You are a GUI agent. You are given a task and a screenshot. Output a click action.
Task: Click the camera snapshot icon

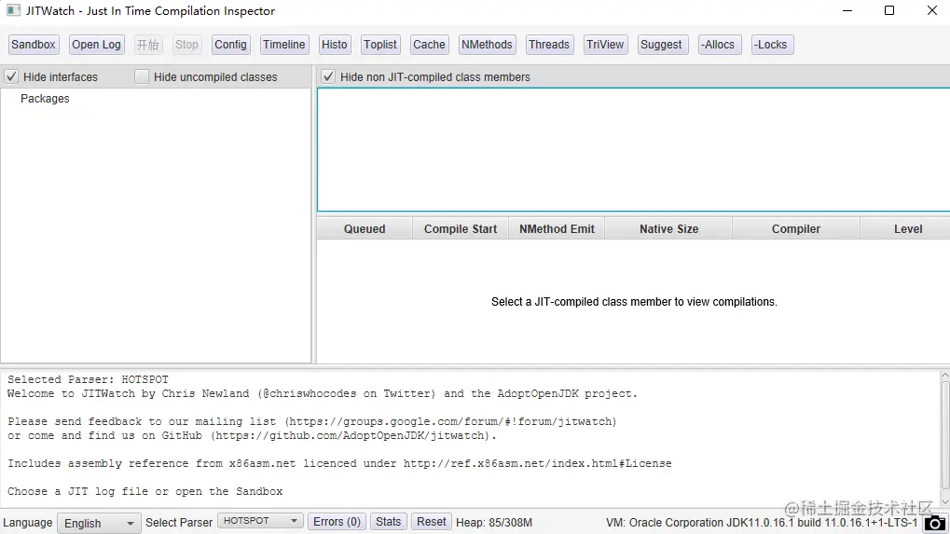pyautogui.click(x=935, y=523)
